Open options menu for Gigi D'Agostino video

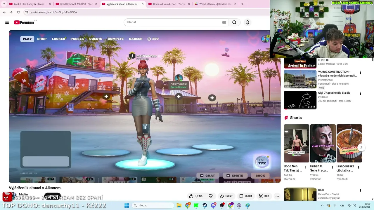[x=360, y=93]
